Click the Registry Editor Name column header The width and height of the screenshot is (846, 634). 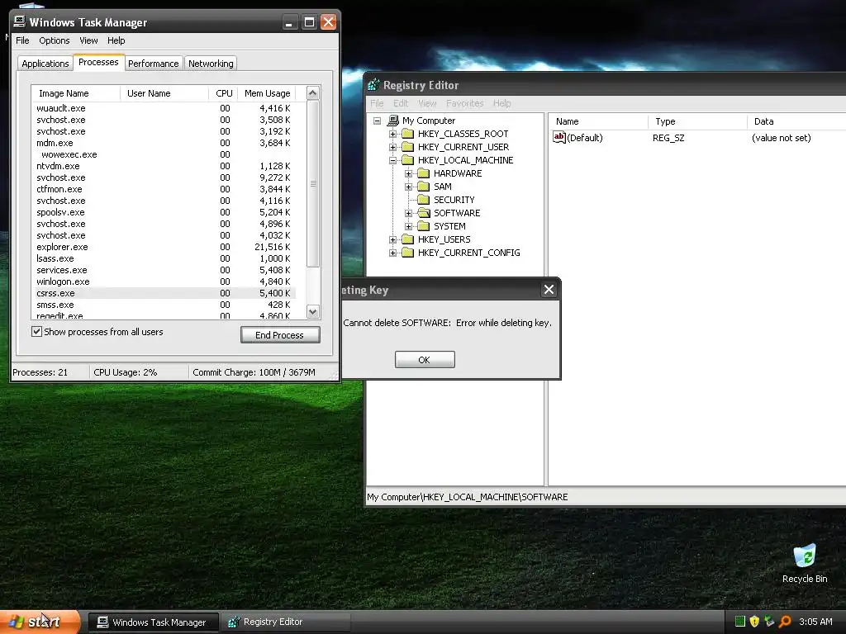tap(598, 121)
